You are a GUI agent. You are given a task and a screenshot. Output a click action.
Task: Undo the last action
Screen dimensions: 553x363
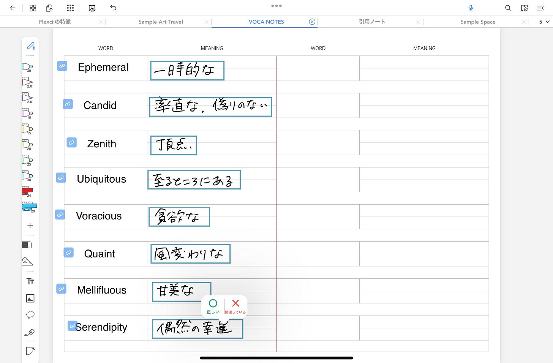point(113,8)
